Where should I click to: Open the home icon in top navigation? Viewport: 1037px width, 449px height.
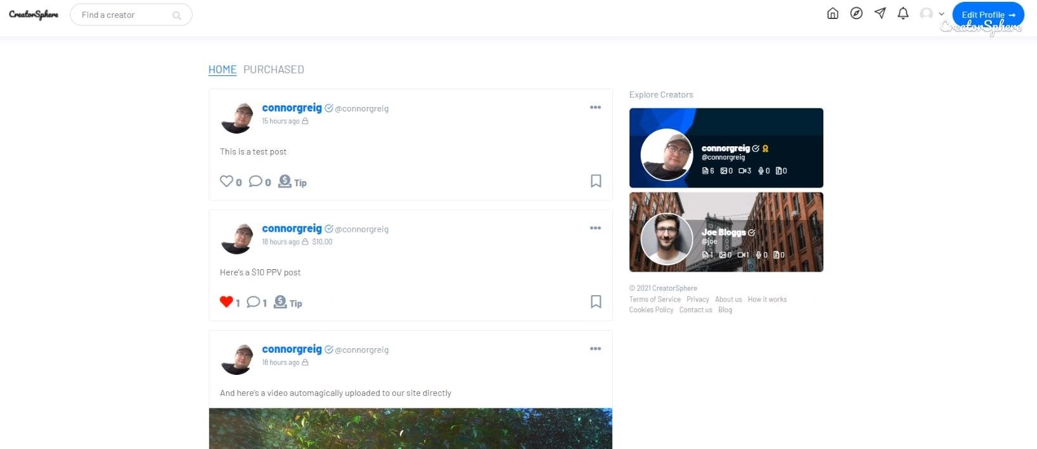point(833,13)
